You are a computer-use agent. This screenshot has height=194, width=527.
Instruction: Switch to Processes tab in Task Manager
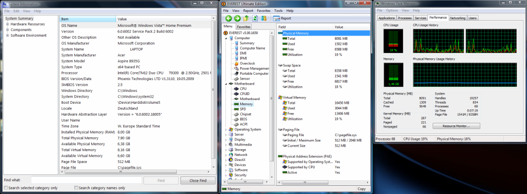405,18
